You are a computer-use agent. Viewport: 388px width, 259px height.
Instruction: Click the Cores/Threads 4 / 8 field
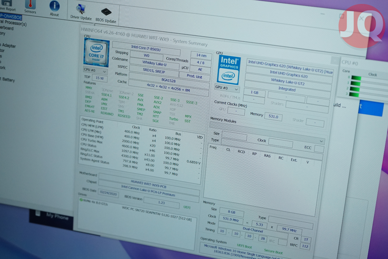[200, 62]
